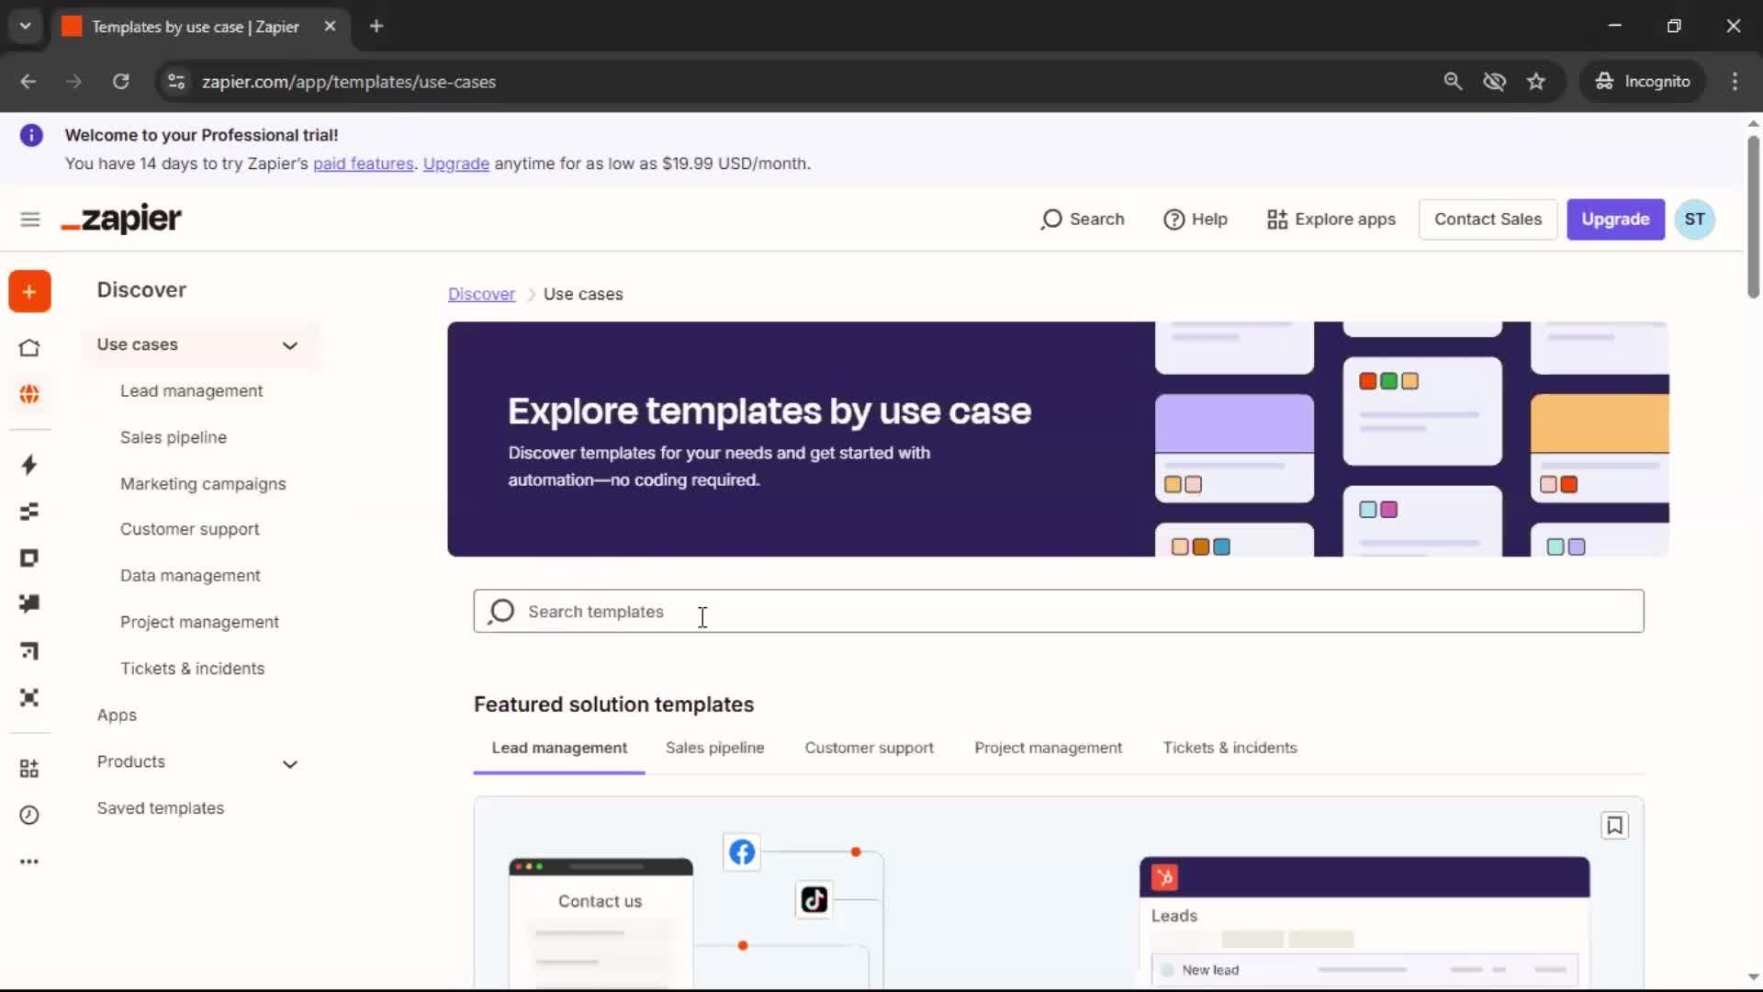1763x992 pixels.
Task: Reload the page
Action: 120,82
